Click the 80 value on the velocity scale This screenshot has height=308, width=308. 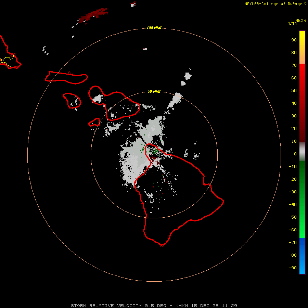click(294, 52)
